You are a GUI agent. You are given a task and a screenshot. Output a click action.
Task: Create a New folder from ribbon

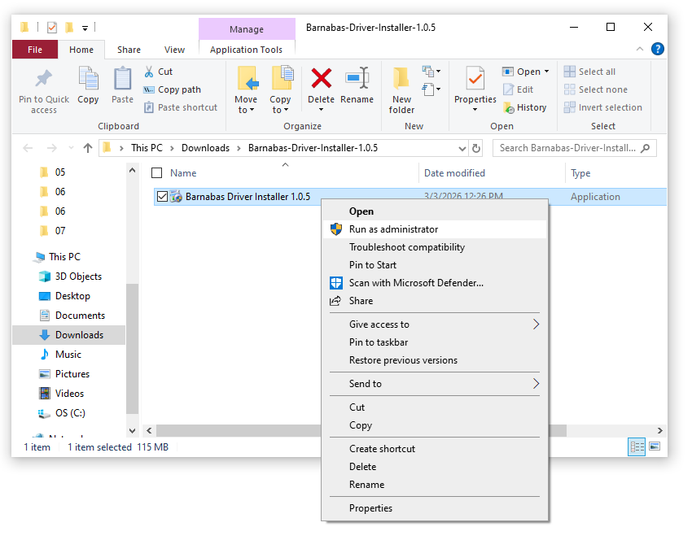pos(401,89)
